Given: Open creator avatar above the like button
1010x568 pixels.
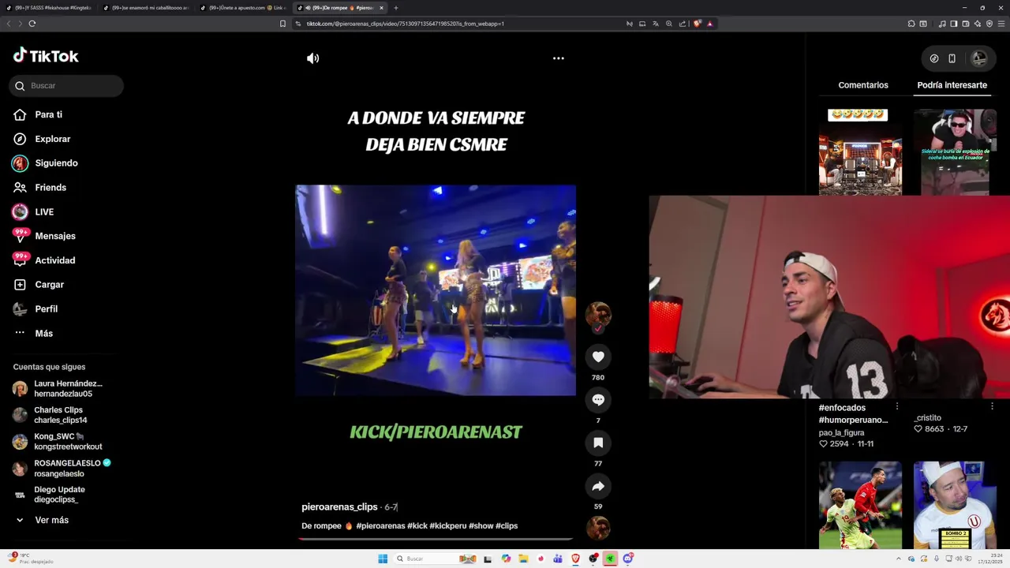Looking at the screenshot, I should pos(598,315).
